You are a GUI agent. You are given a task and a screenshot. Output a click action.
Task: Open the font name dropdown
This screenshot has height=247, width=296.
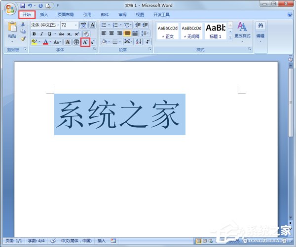(58, 25)
